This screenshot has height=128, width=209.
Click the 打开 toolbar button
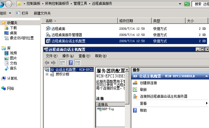point(22,13)
